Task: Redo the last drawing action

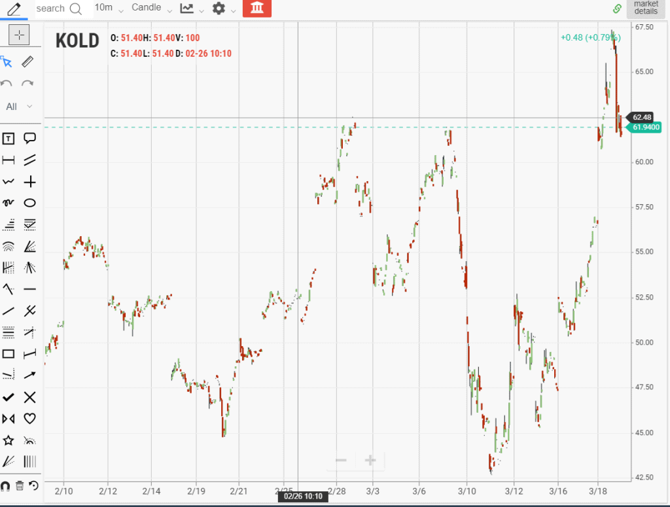Action: 27,83
